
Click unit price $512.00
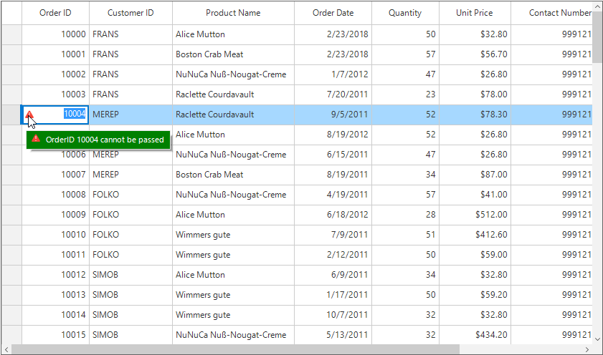tap(491, 215)
